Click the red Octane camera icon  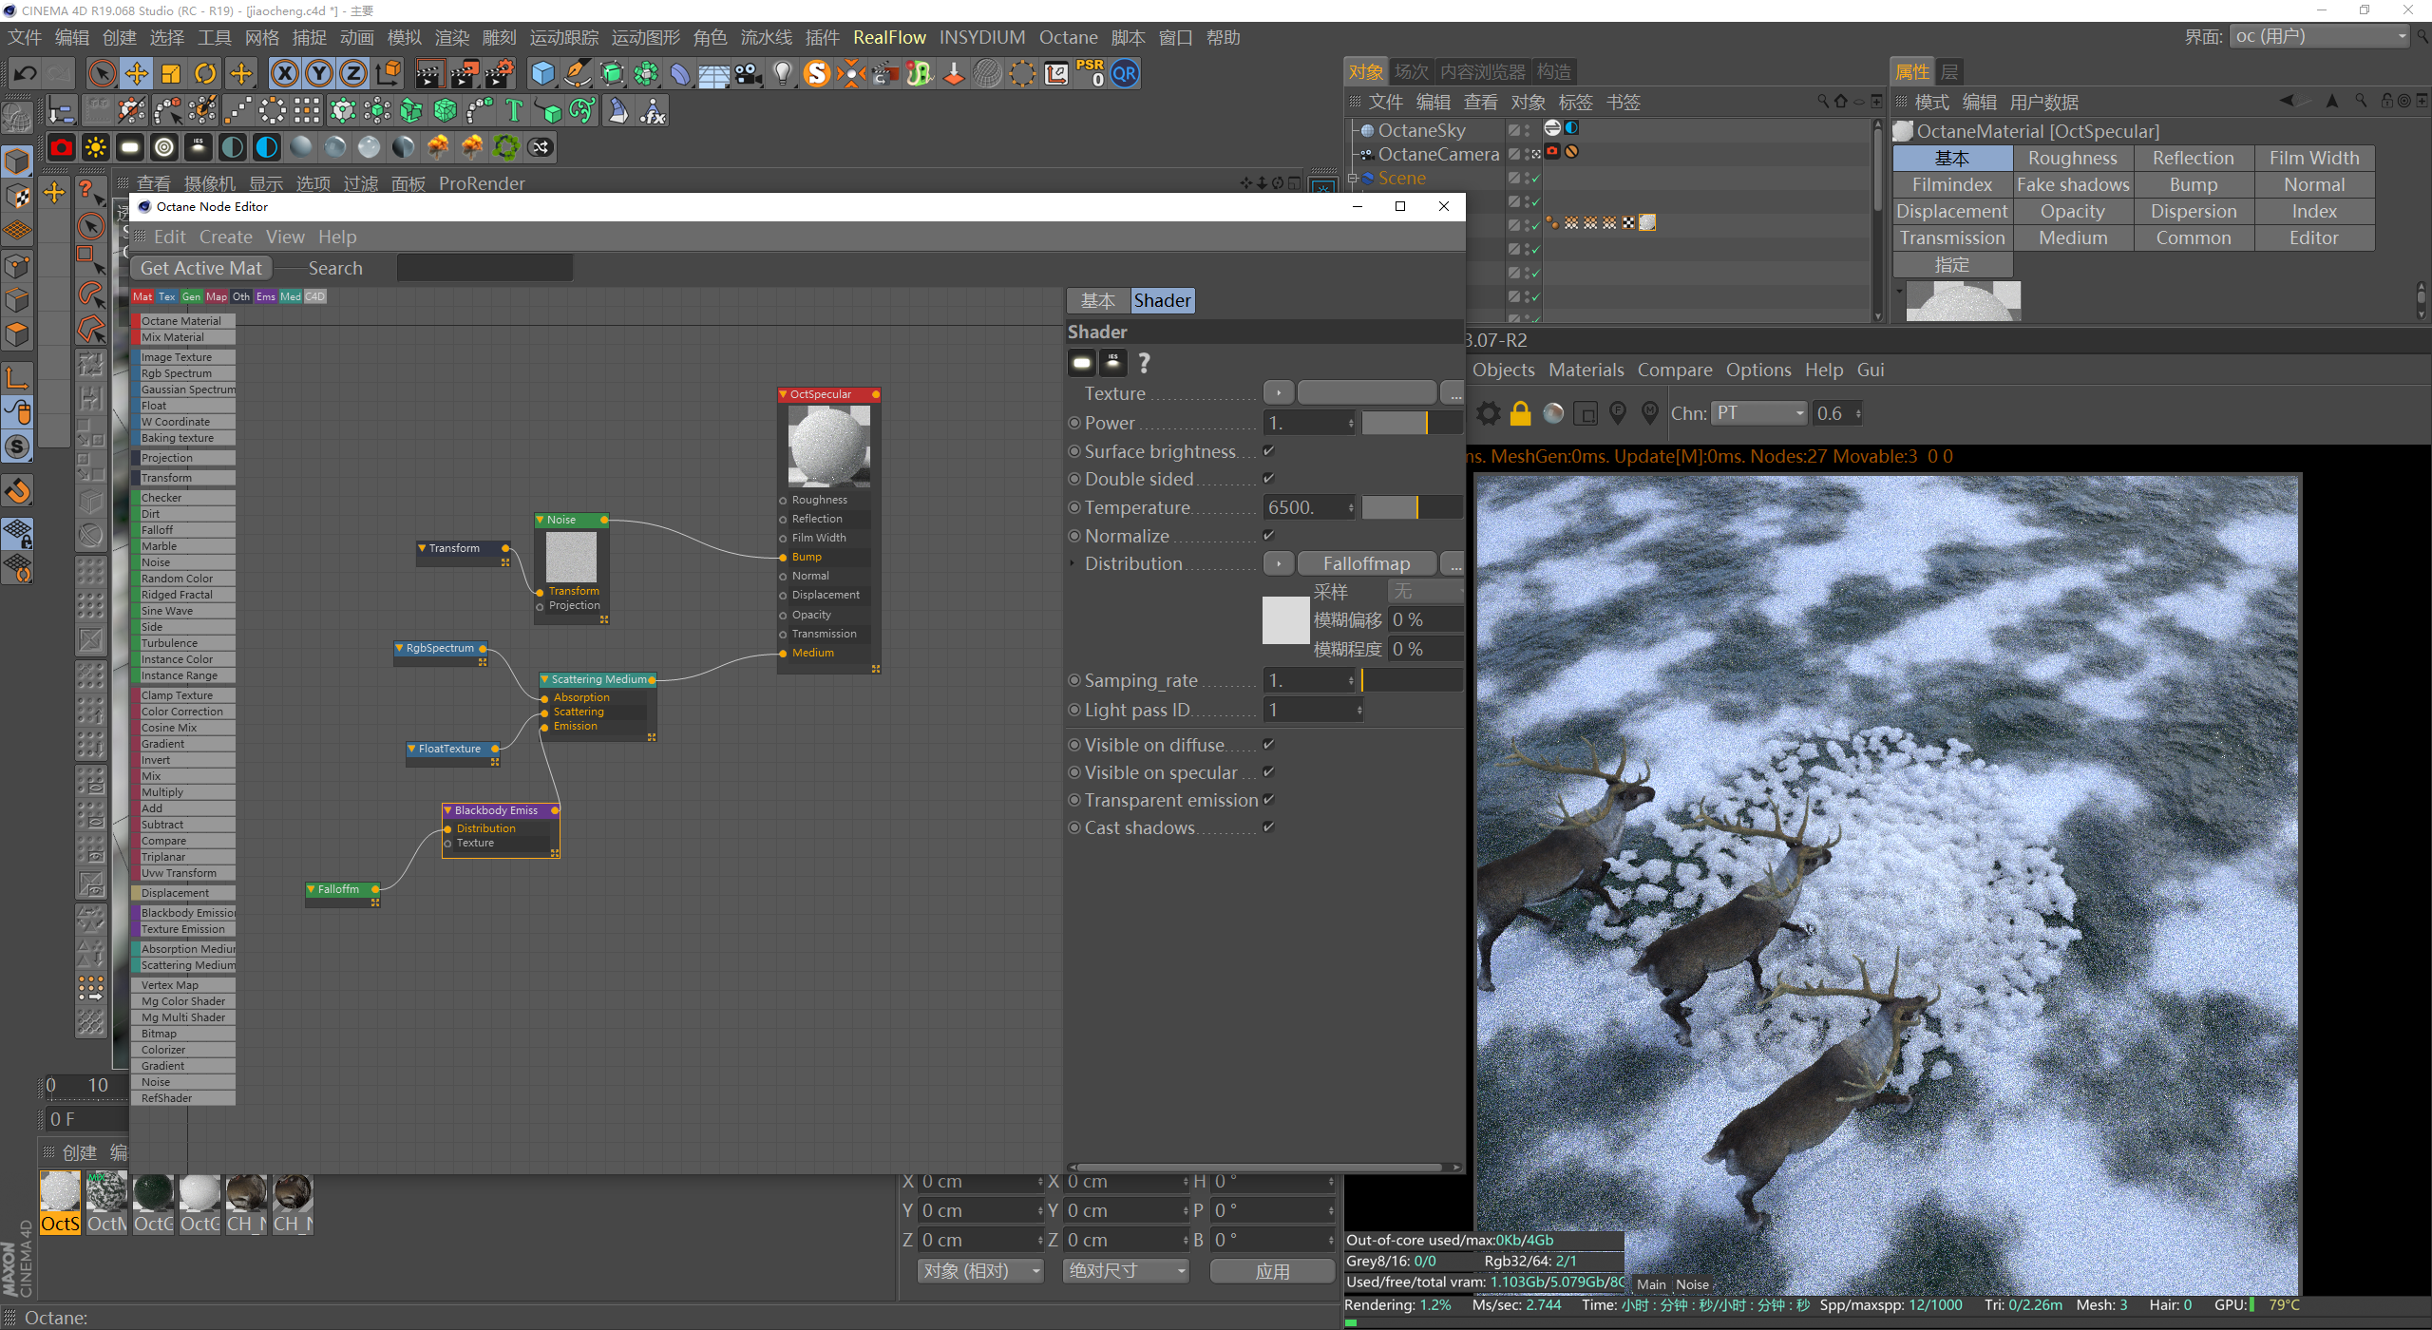click(x=62, y=147)
